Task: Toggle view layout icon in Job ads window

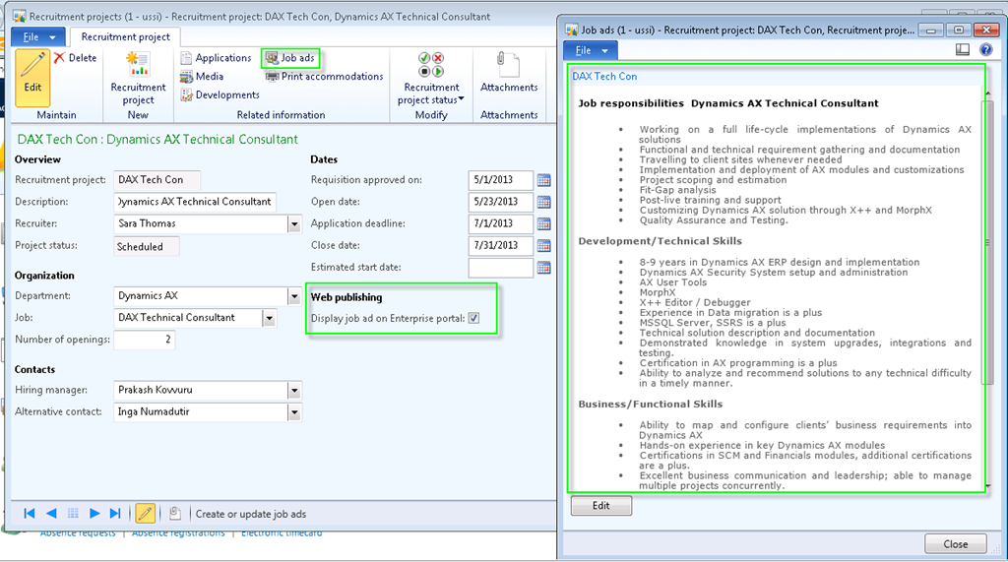Action: (963, 49)
